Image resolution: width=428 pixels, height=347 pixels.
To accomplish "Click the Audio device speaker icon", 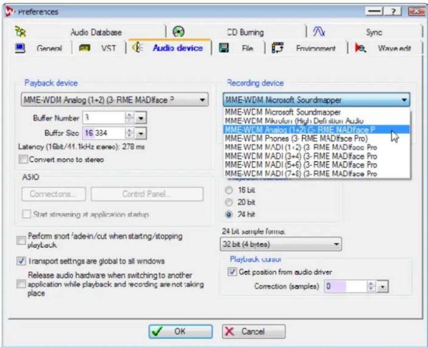I will 138,48.
